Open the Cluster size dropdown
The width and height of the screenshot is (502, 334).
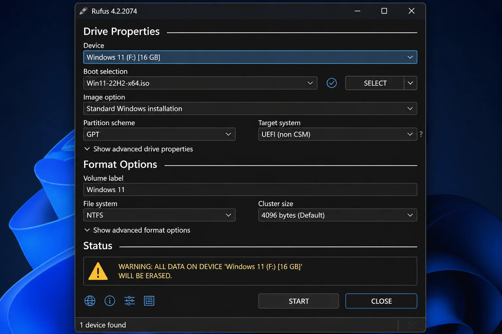pos(338,215)
